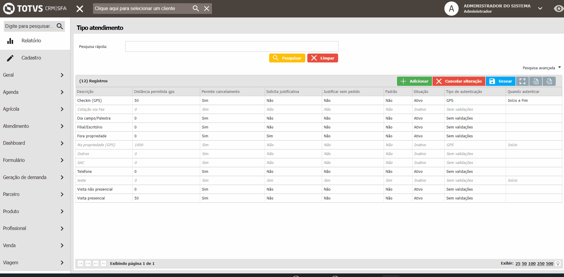The width and height of the screenshot is (564, 277).
Task: Go to last page icon
Action: 103,263
